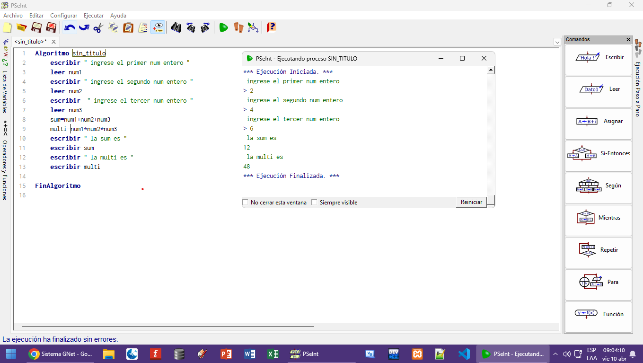Open the Ejecutar menu
This screenshot has height=363, width=643.
tap(94, 16)
